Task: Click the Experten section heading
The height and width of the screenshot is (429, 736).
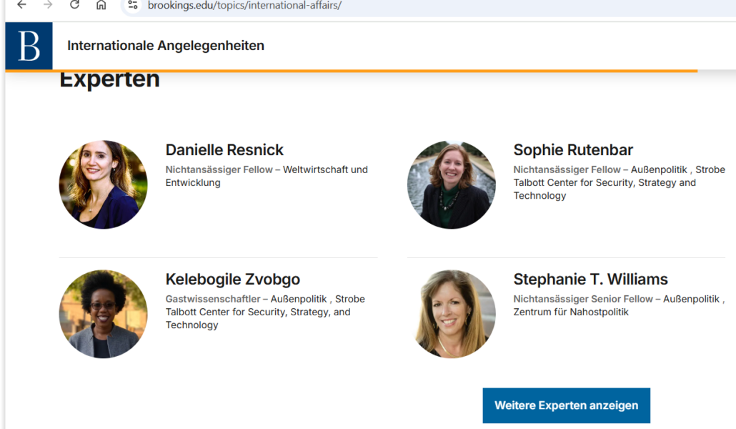Action: [x=109, y=79]
